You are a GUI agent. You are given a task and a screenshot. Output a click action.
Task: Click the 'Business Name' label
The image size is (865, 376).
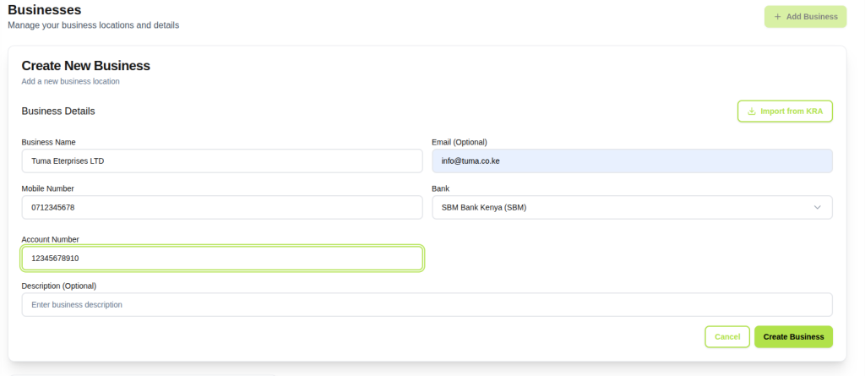tap(48, 142)
